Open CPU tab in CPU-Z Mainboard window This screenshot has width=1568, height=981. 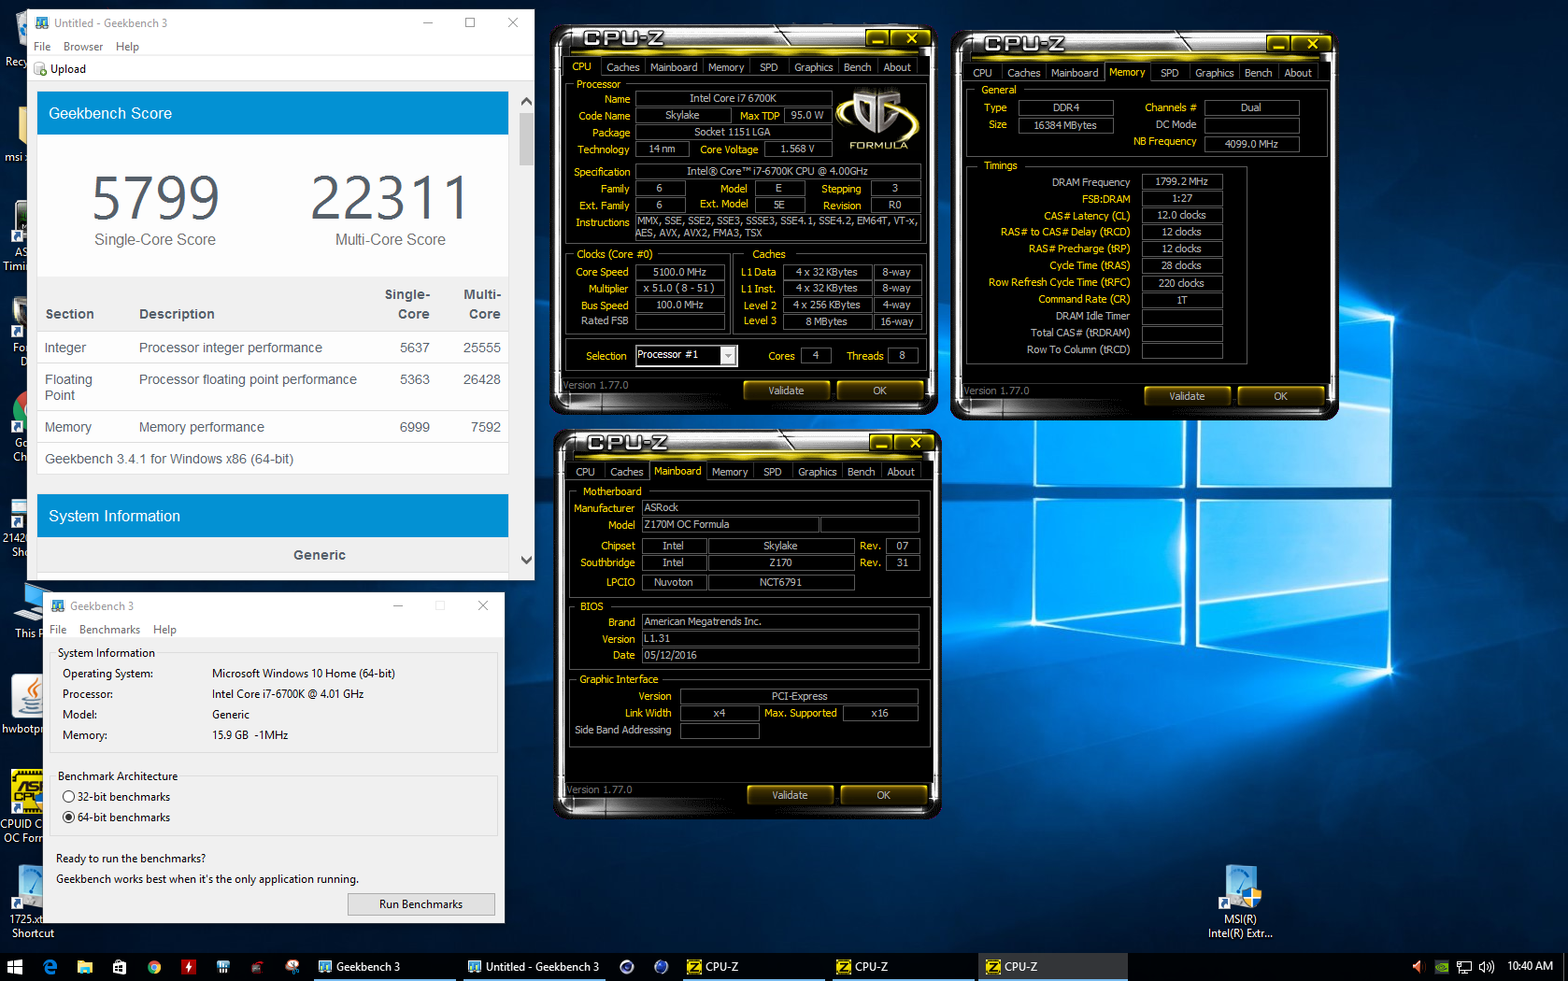585,472
